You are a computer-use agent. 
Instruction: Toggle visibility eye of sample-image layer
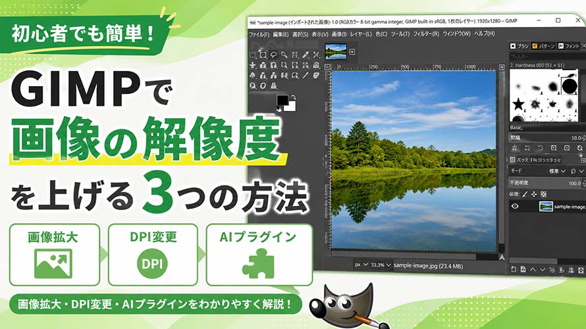(515, 206)
